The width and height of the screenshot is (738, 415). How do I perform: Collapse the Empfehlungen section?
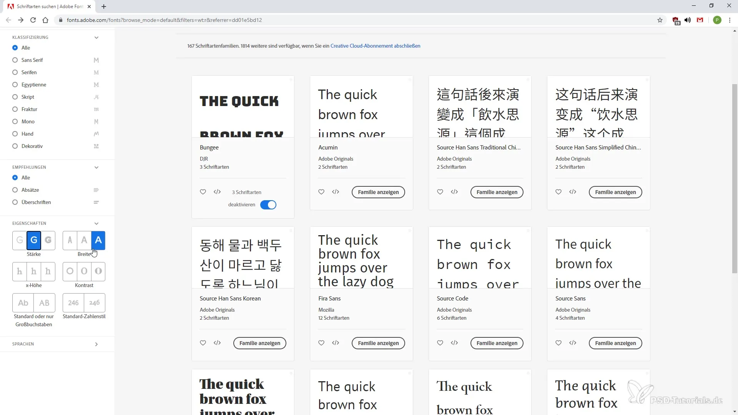pyautogui.click(x=96, y=167)
